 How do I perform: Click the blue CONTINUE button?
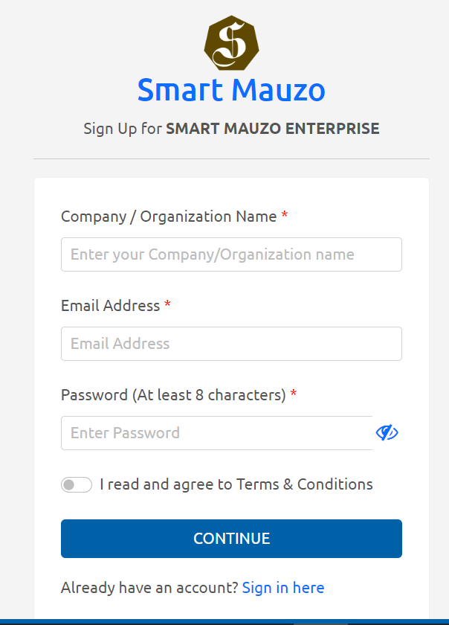click(231, 539)
